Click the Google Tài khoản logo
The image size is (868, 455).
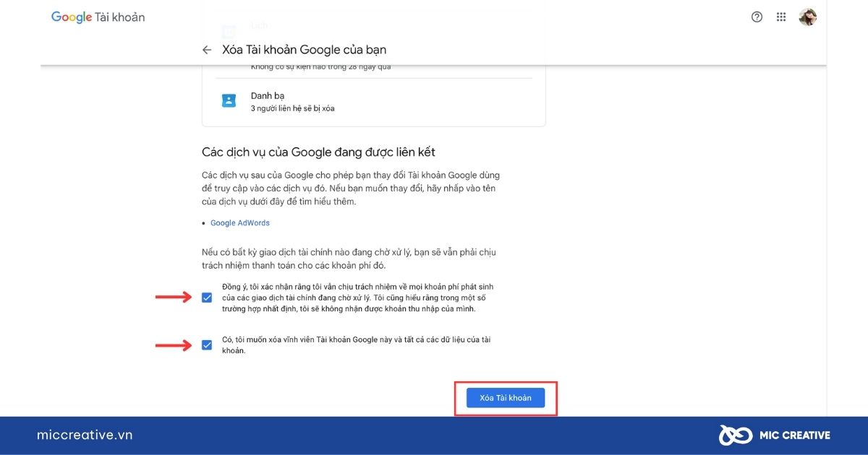[x=98, y=17]
